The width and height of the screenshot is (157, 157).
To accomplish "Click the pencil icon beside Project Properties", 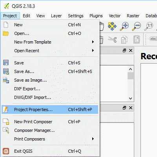I will tap(6, 110).
